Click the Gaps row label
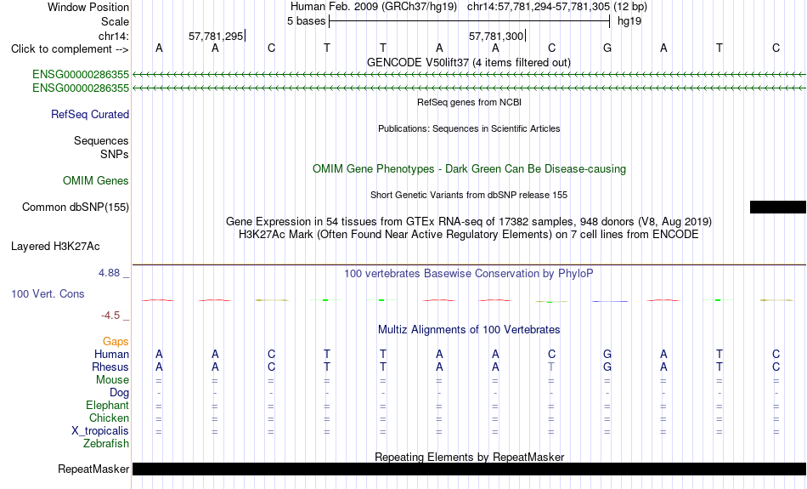The height and width of the screenshot is (489, 807). click(x=116, y=342)
